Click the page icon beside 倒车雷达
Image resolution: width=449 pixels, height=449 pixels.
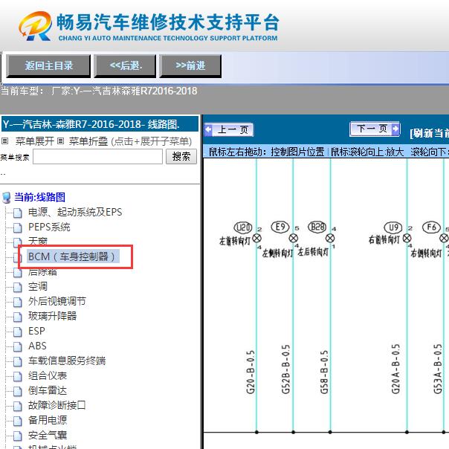point(18,392)
